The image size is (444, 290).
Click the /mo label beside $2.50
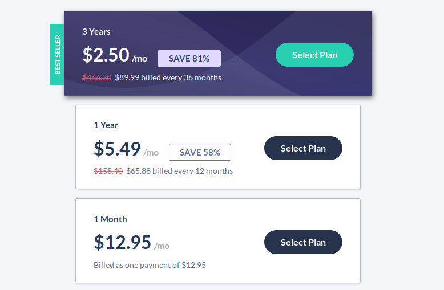139,59
